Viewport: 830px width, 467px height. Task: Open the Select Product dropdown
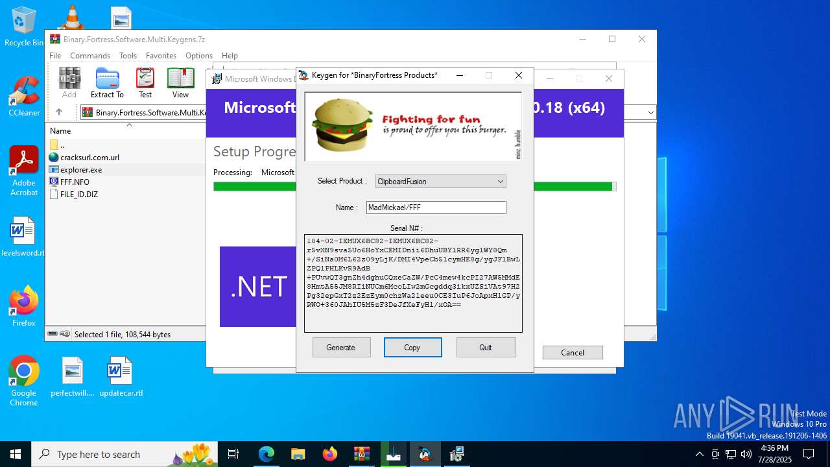coord(441,182)
